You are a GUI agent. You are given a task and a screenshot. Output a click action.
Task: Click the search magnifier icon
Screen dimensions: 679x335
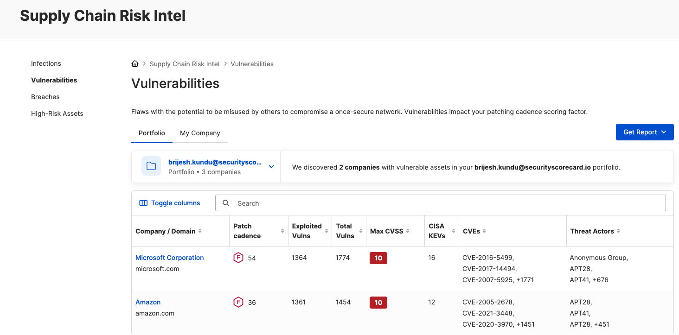[226, 203]
